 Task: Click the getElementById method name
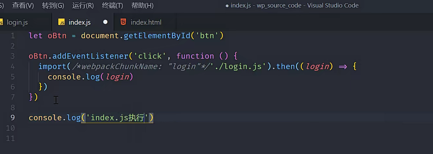157,35
